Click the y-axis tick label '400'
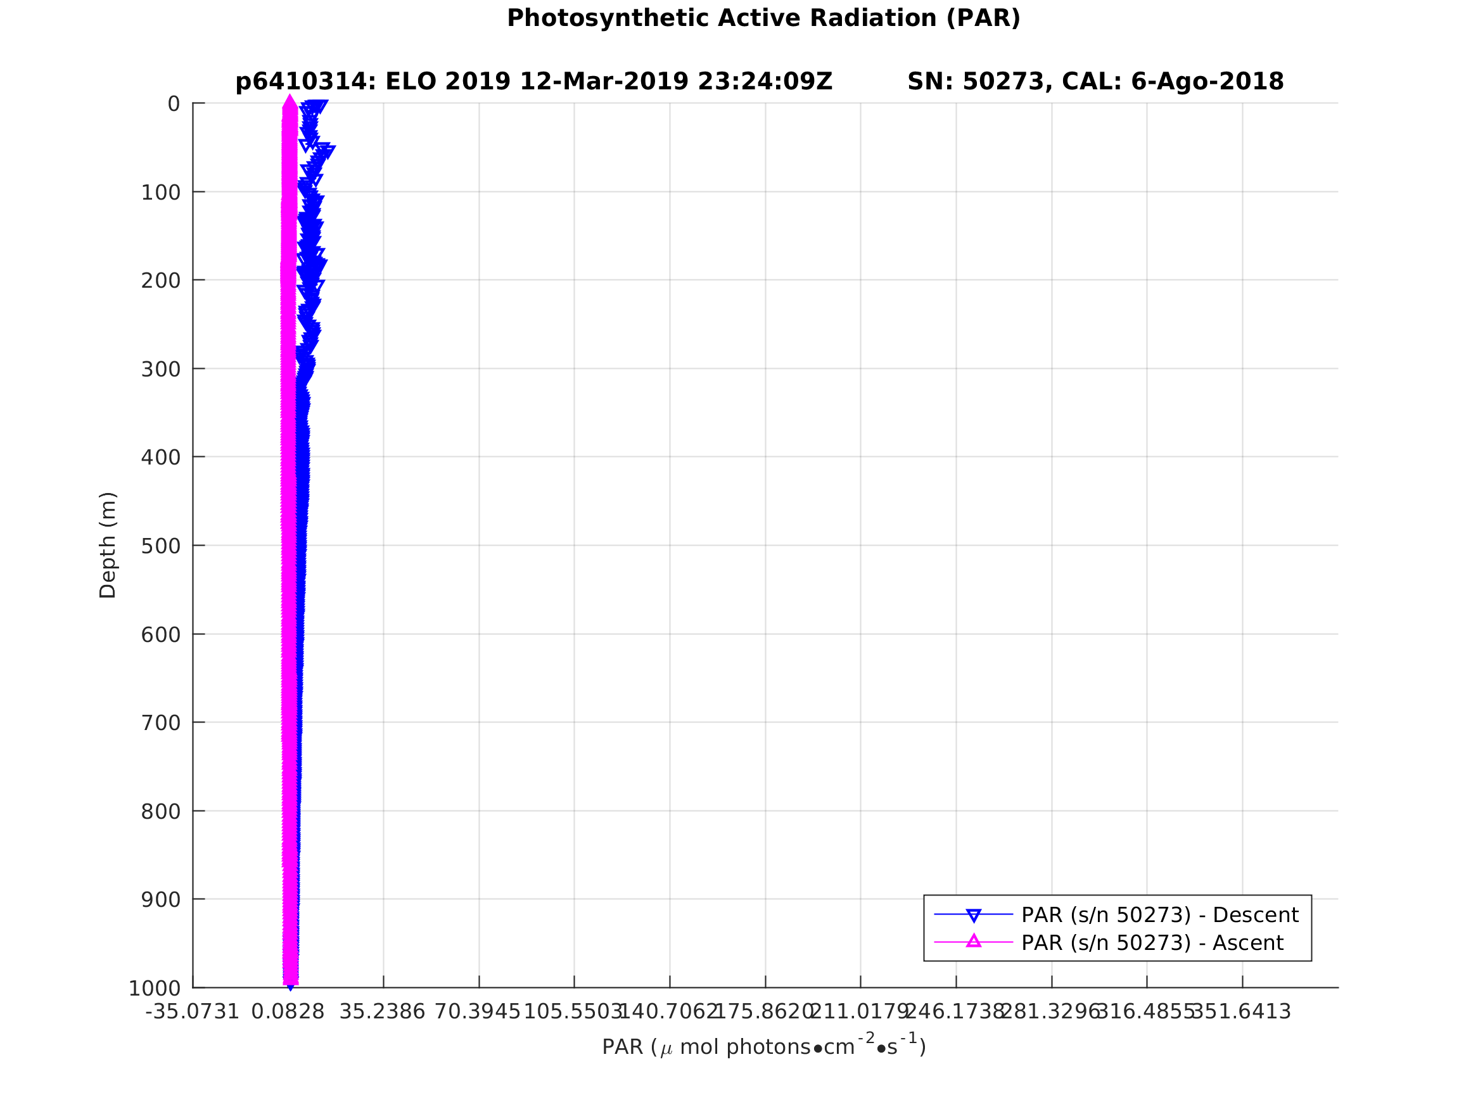Viewport: 1478px width, 1109px height. click(x=161, y=458)
